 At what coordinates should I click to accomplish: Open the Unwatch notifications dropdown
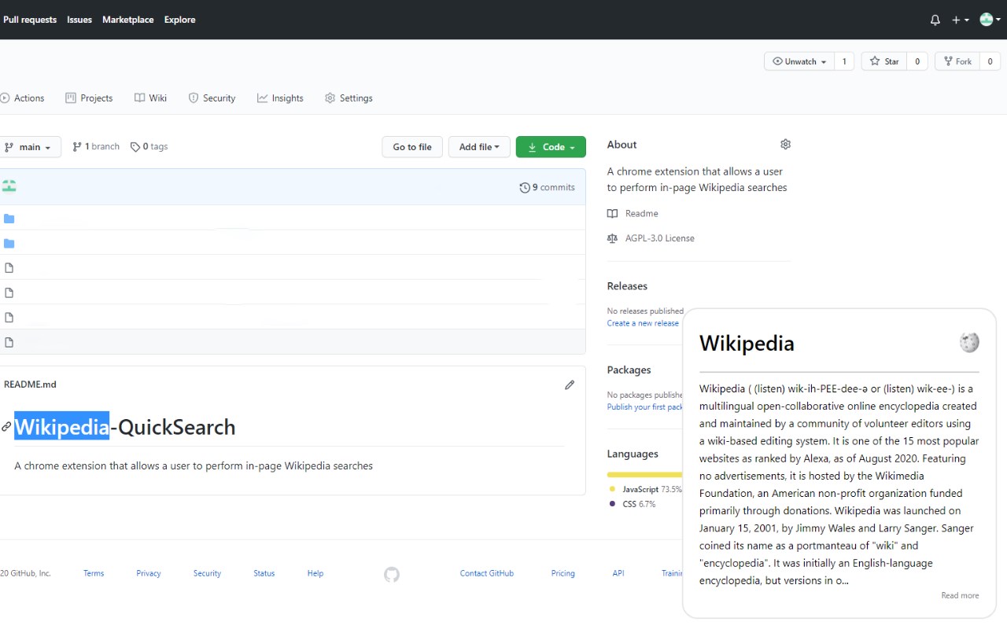tap(799, 61)
